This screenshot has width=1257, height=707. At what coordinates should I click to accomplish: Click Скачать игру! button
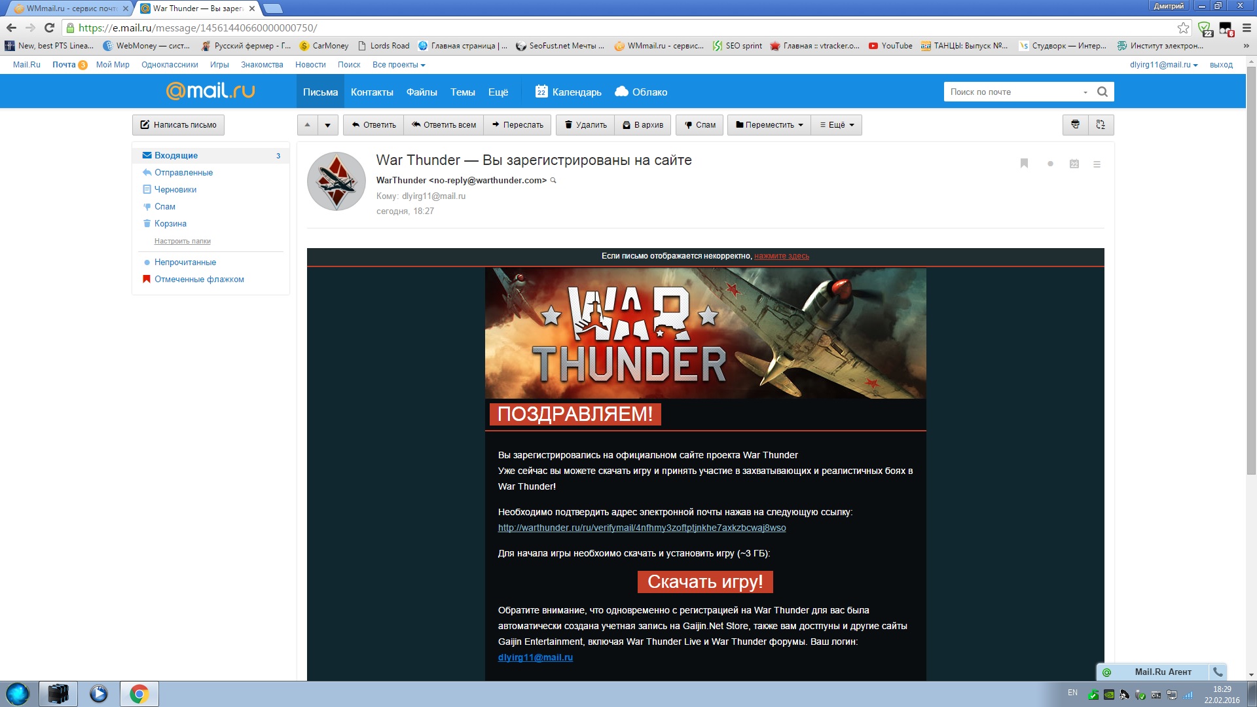[x=705, y=581]
